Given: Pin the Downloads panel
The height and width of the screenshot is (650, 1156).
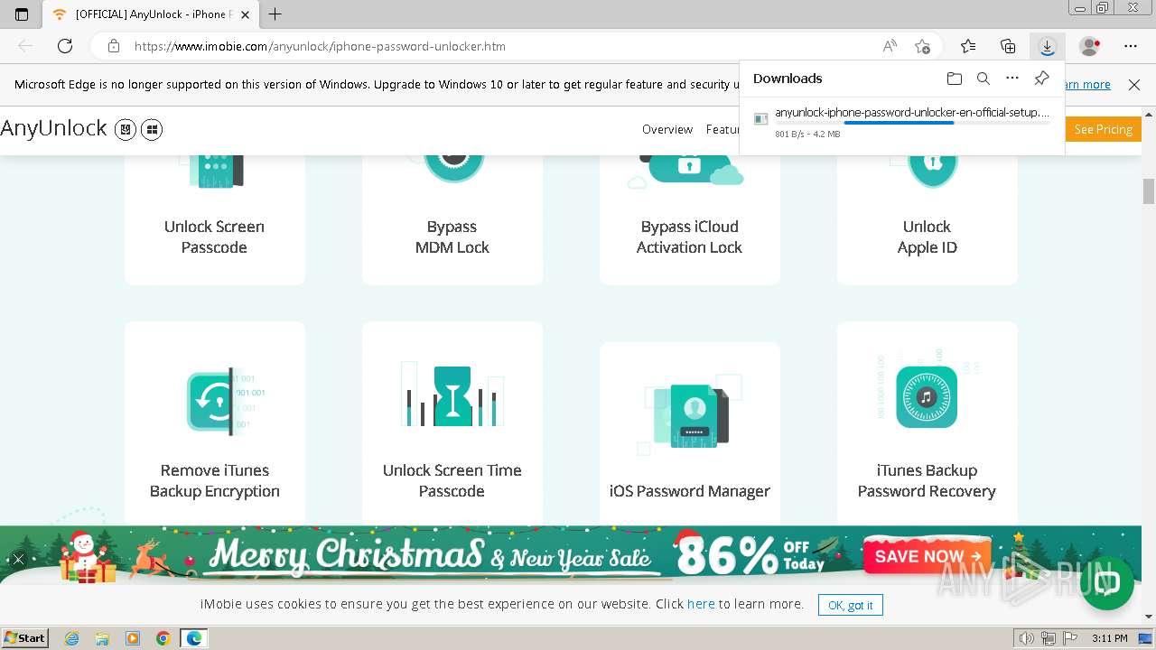Looking at the screenshot, I should [x=1041, y=79].
